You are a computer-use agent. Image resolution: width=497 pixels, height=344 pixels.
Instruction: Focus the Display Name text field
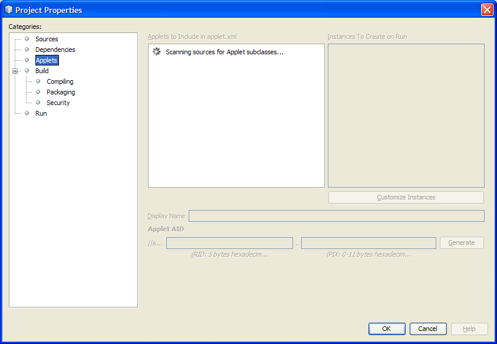click(336, 216)
